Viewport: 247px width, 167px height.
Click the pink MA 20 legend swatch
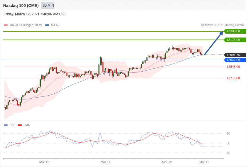[6, 25]
